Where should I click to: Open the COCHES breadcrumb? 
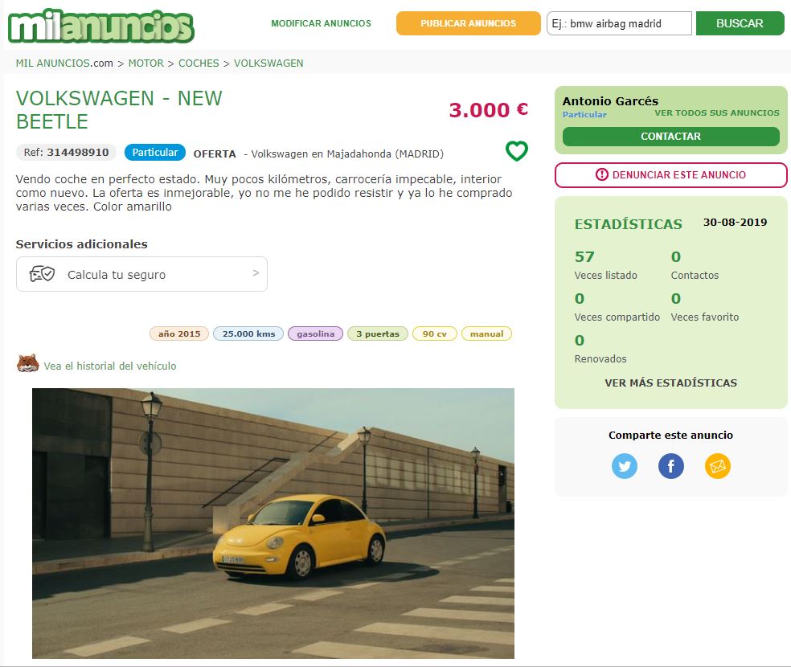[x=199, y=63]
